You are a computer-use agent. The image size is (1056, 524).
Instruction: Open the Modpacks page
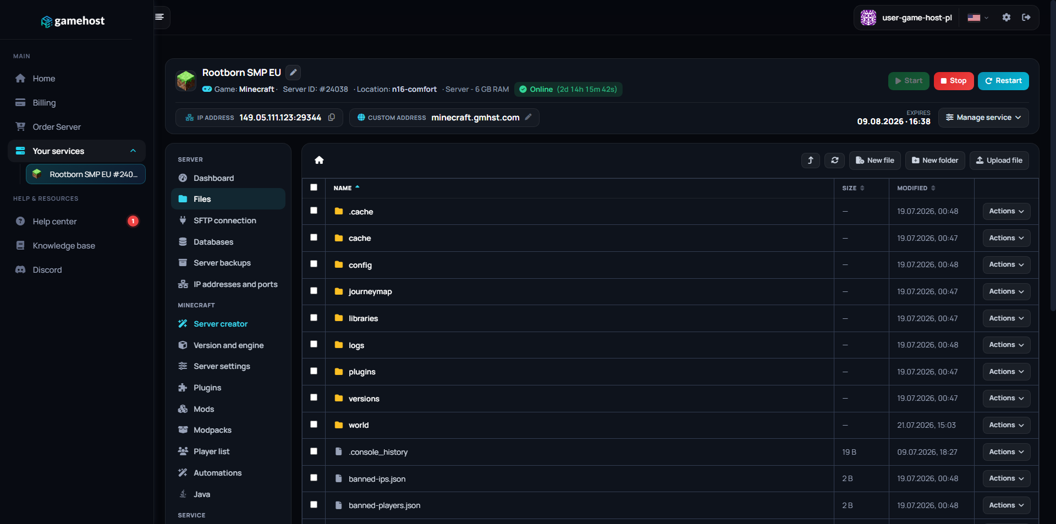coord(228,430)
